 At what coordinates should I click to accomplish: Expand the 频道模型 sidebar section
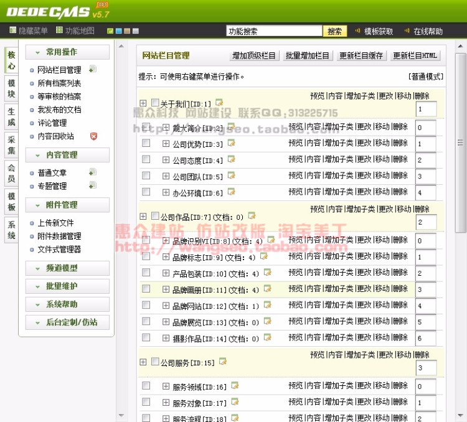pos(67,268)
